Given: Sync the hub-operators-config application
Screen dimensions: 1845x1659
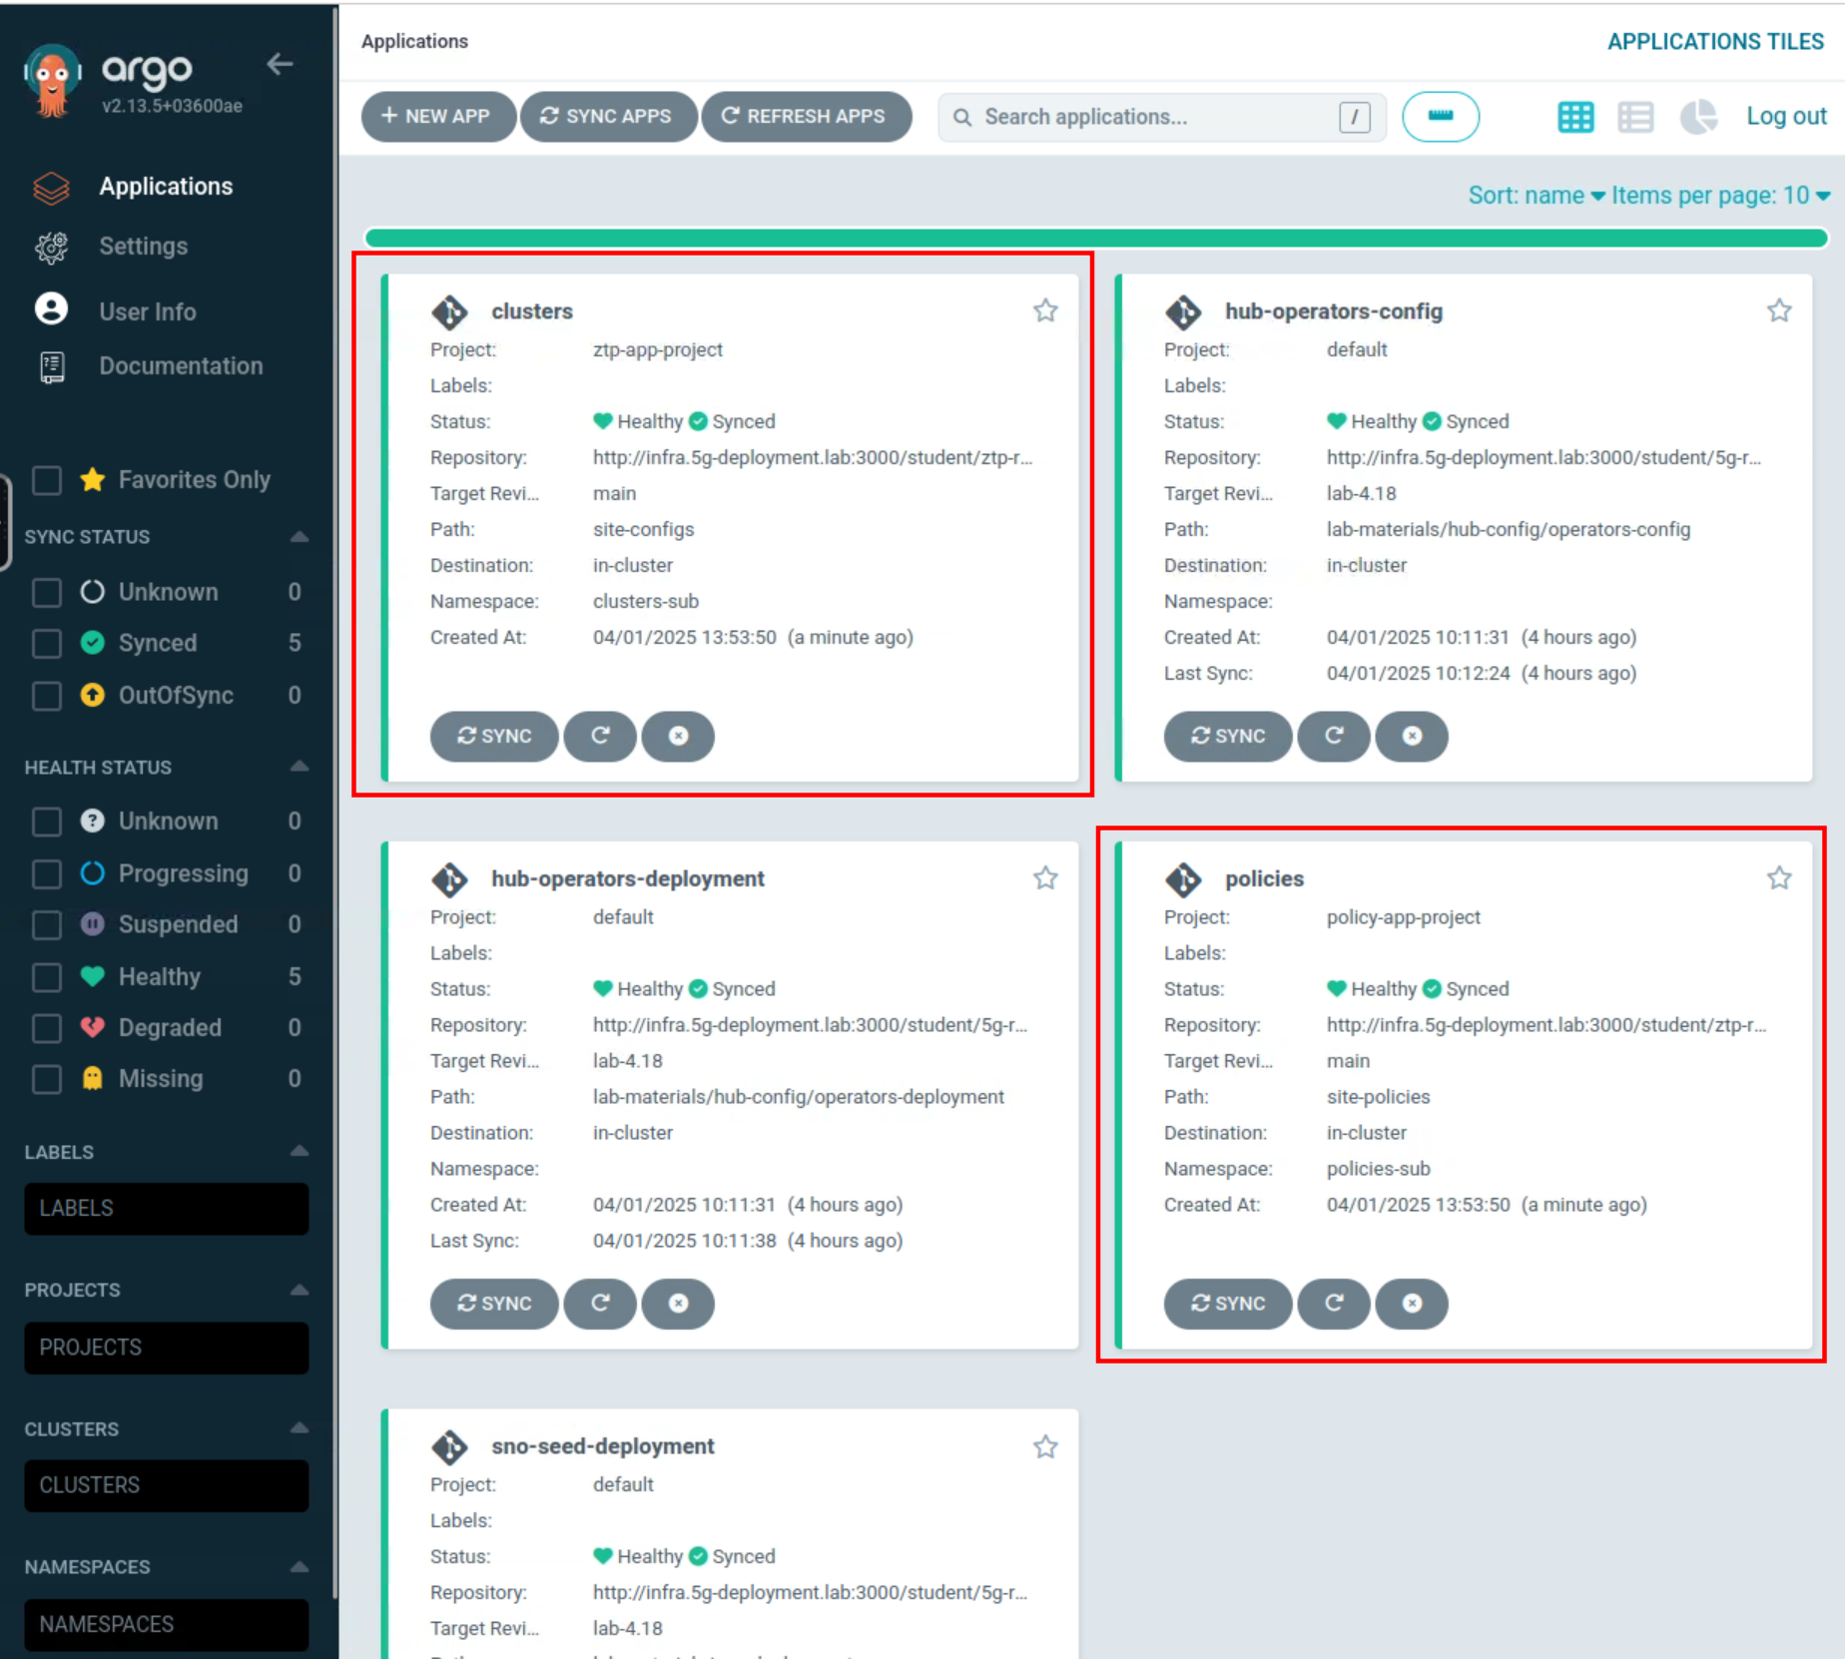Looking at the screenshot, I should pos(1227,736).
